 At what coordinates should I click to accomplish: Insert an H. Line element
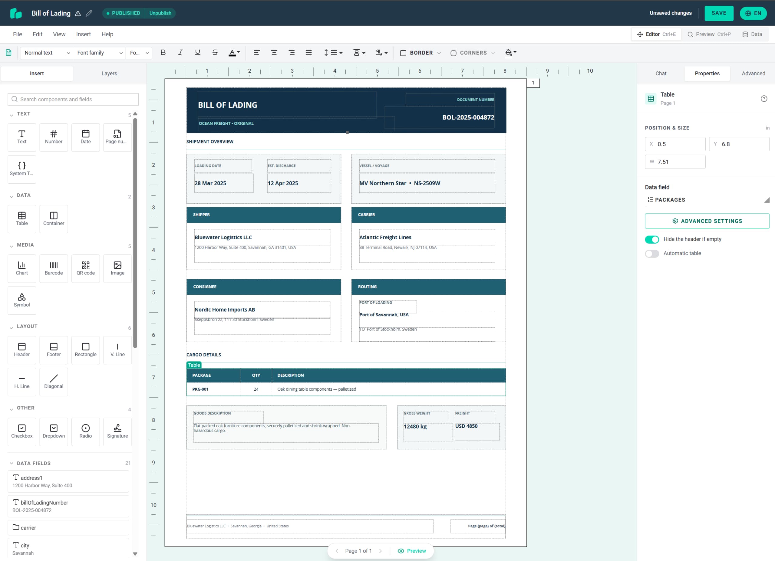coord(21,382)
